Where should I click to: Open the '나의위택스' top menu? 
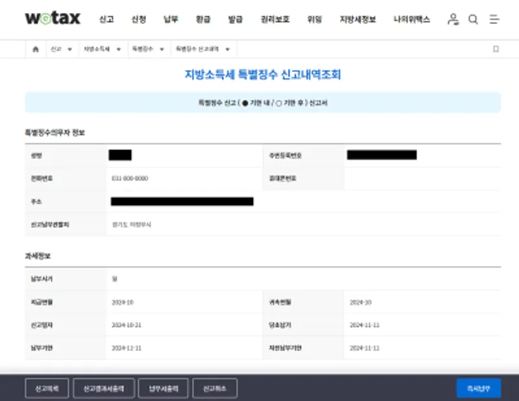pos(411,19)
